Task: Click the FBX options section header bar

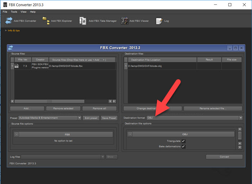Action: pos(63,134)
